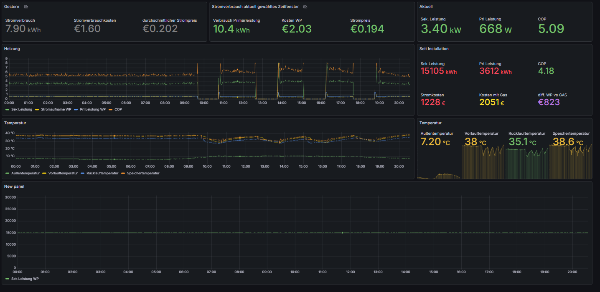Viewport: 600px width, 292px height.
Task: Click the Verbrauch Primärleistung label
Action: coord(236,20)
